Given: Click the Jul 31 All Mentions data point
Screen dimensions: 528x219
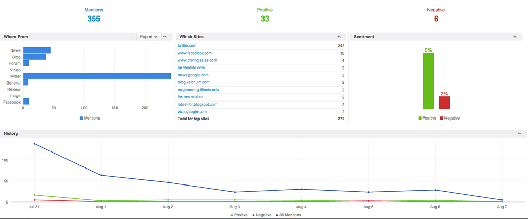Looking at the screenshot, I should [34, 144].
